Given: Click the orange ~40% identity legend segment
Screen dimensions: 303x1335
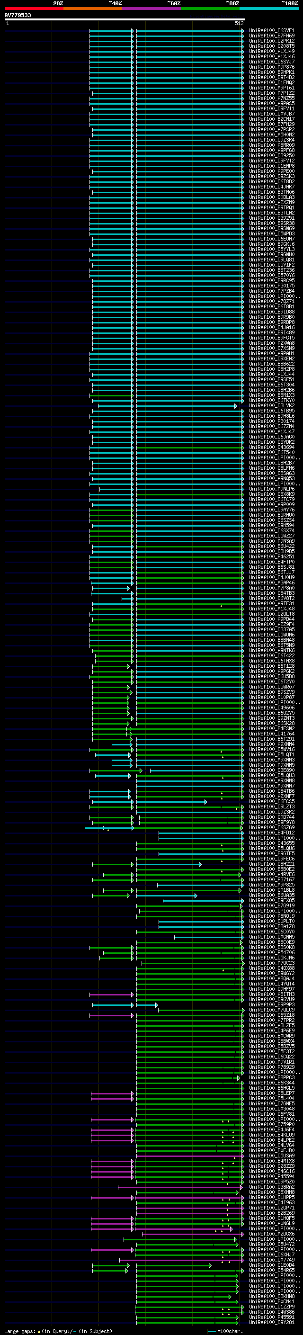Looking at the screenshot, I should click(93, 9).
